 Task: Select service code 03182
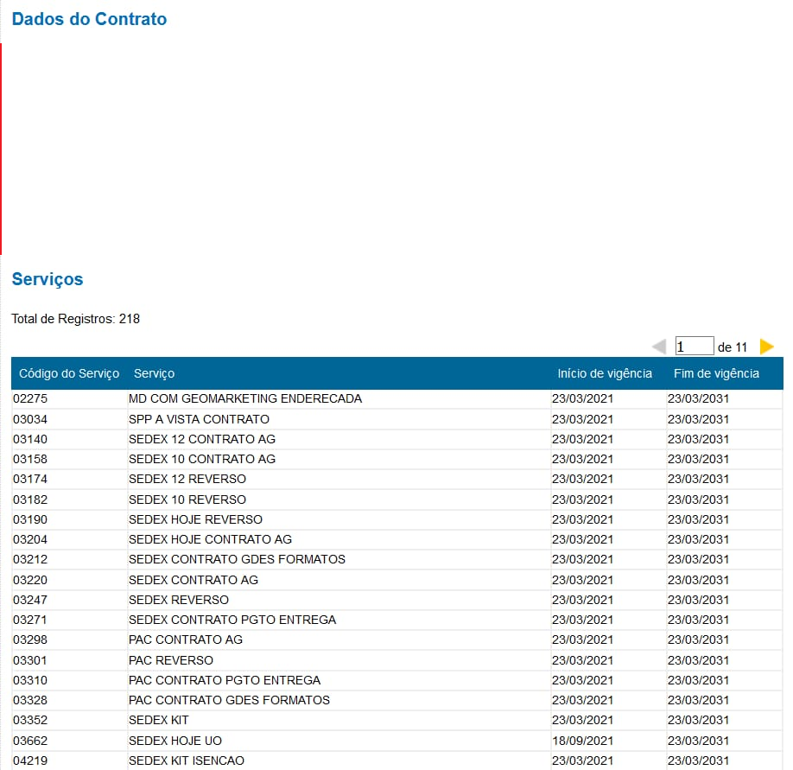point(30,500)
